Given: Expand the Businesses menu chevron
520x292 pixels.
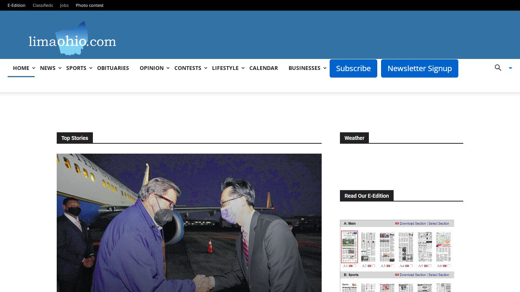Looking at the screenshot, I should (325, 68).
